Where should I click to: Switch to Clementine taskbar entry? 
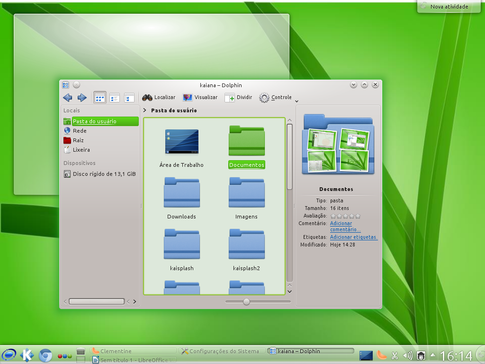click(x=133, y=351)
